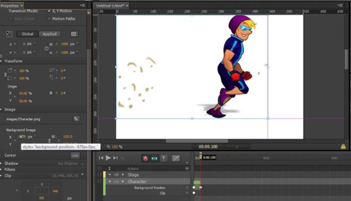The height and width of the screenshot is (201, 351).
Task: Collapse the Clip section
Action: (x=1, y=175)
